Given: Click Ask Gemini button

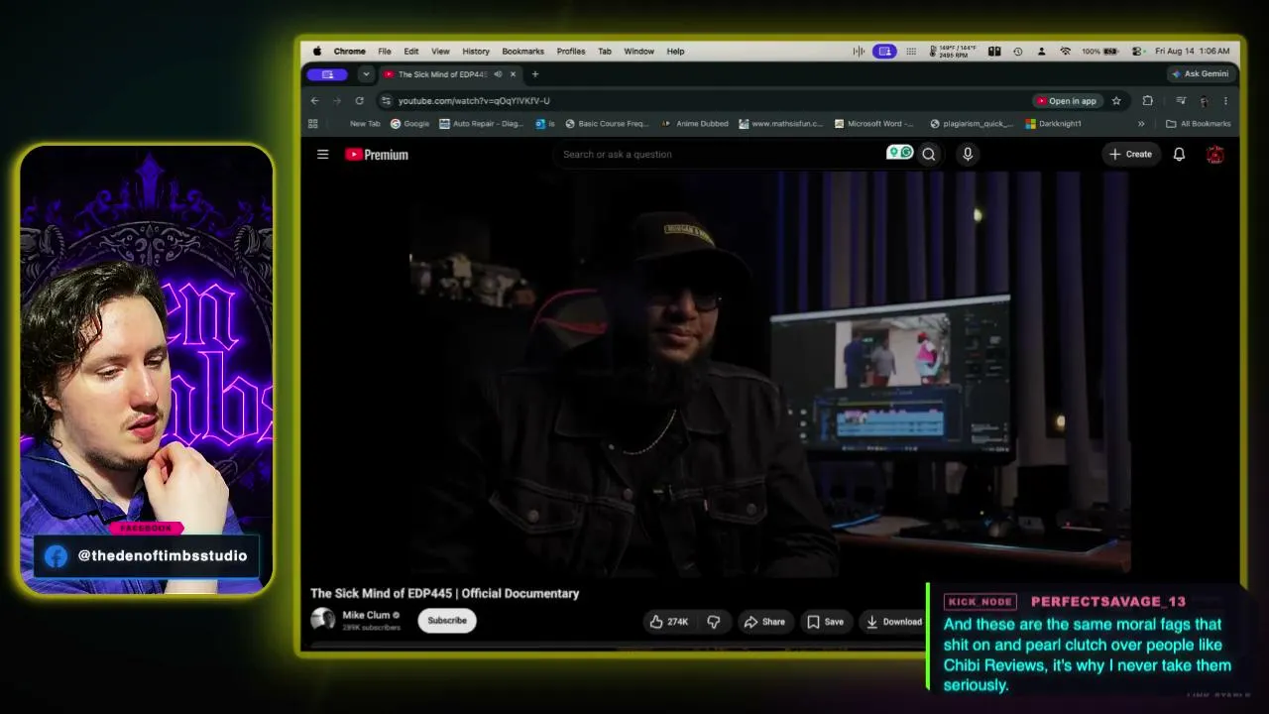Looking at the screenshot, I should pyautogui.click(x=1200, y=74).
